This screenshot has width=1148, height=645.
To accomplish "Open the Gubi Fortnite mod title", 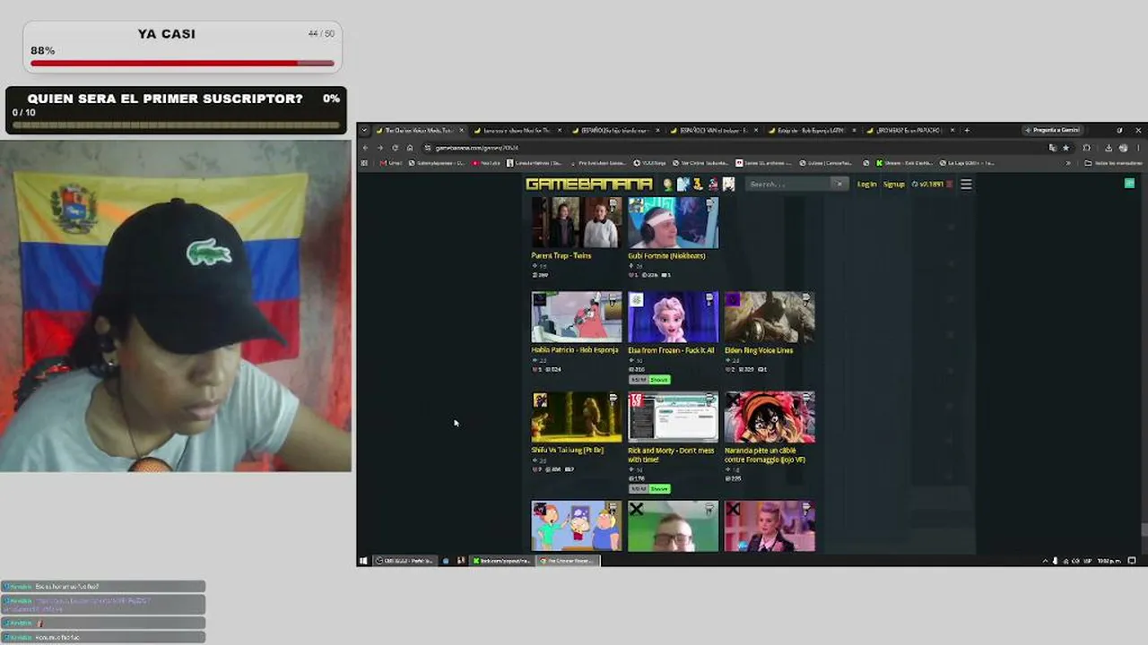I will (x=666, y=256).
